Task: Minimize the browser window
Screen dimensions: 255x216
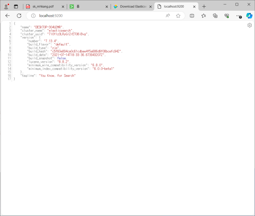Action: point(225,4)
